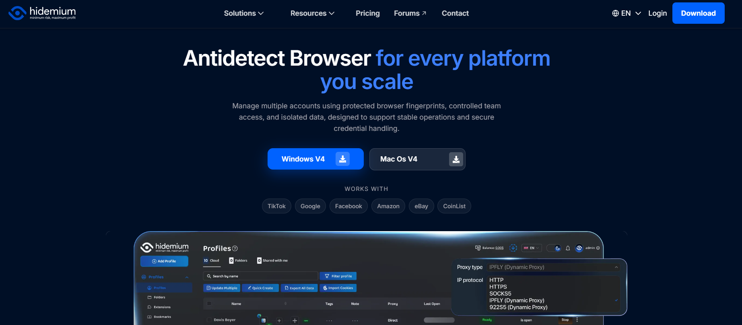Expand the EN language dropdown chevron
The image size is (742, 325).
[x=638, y=13]
